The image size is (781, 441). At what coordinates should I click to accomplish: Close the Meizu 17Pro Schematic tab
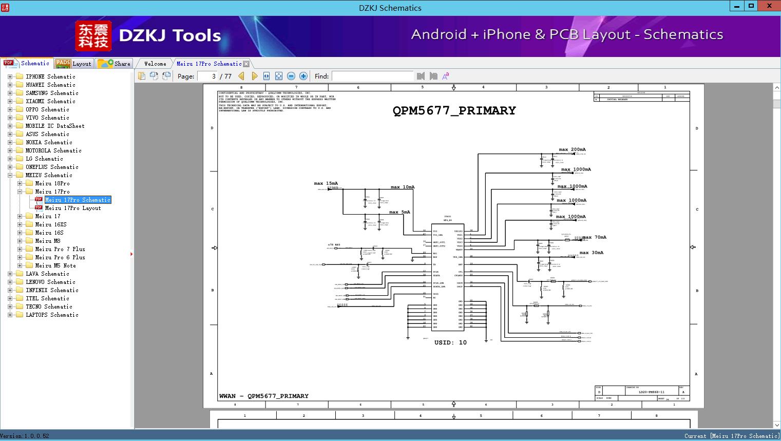[x=246, y=64]
